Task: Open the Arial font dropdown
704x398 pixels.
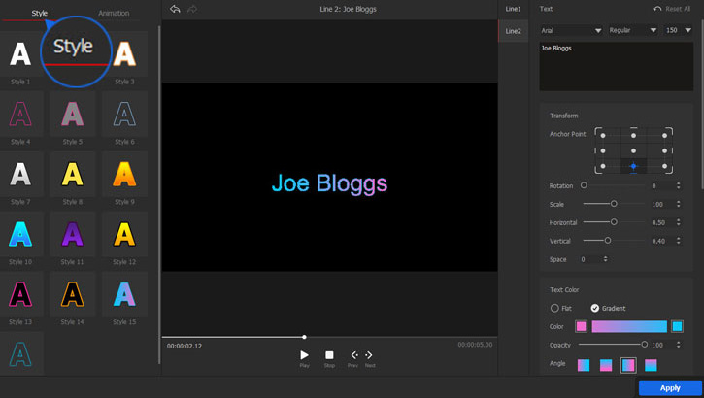Action: pos(571,30)
